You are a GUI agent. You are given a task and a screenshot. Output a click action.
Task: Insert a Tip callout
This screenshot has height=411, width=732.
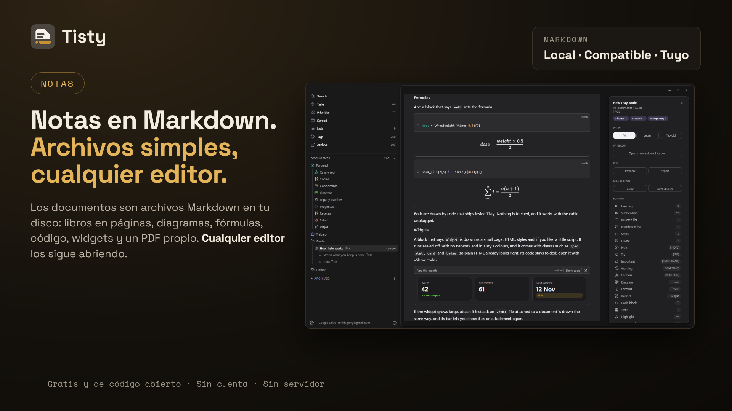click(x=647, y=255)
